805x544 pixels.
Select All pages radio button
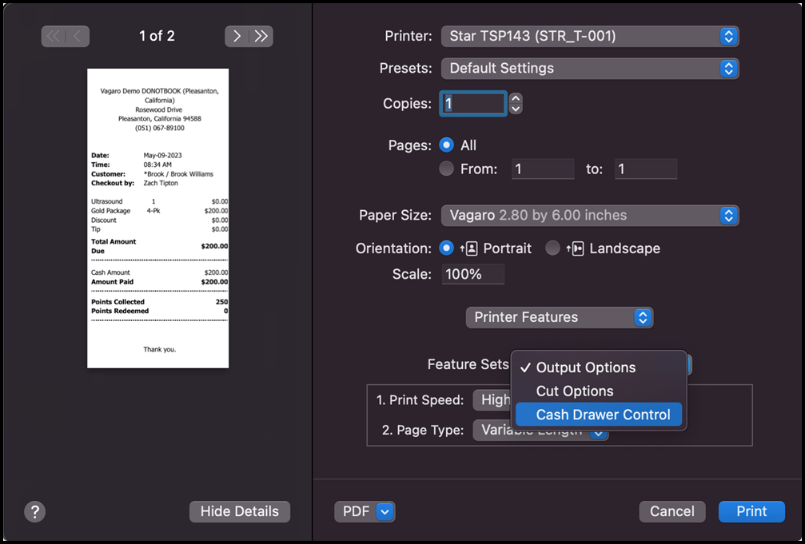point(447,145)
